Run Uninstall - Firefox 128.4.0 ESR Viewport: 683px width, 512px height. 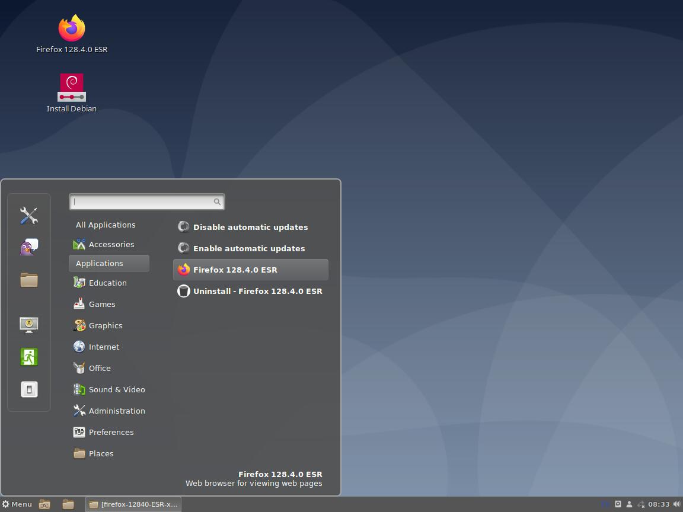[250, 291]
